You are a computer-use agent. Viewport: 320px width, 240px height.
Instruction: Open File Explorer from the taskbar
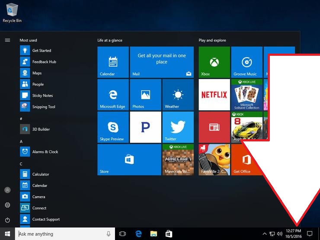pyautogui.click(x=154, y=234)
